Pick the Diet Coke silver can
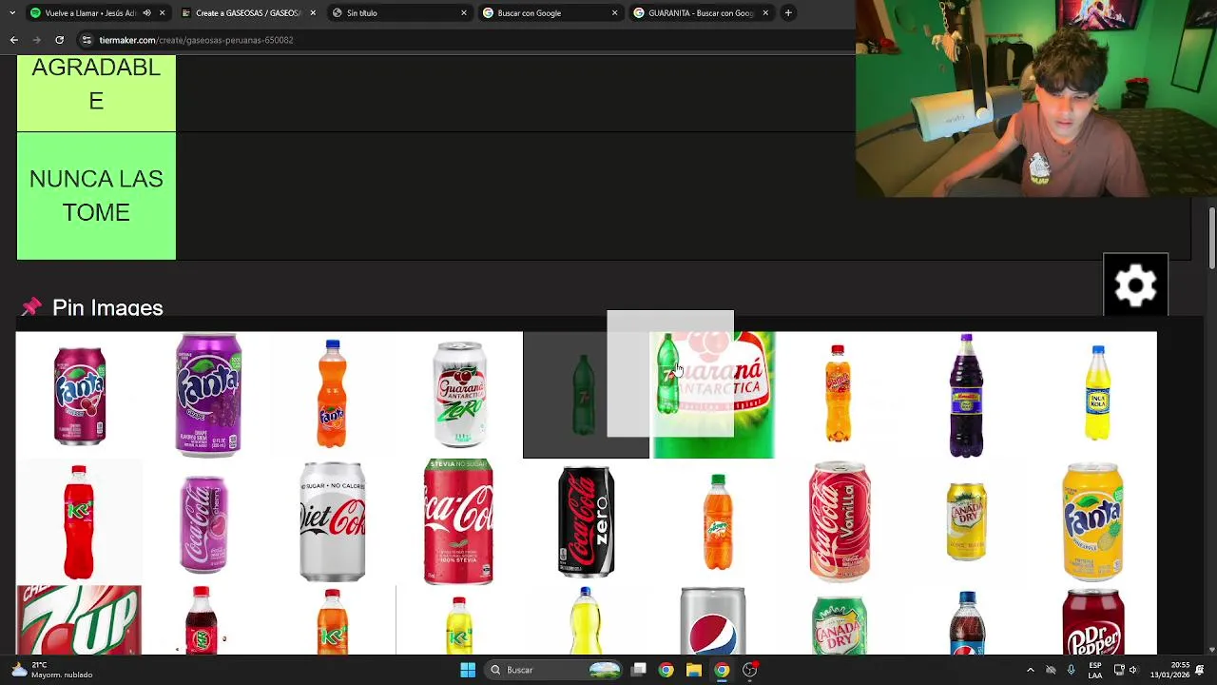This screenshot has height=685, width=1217. click(332, 521)
